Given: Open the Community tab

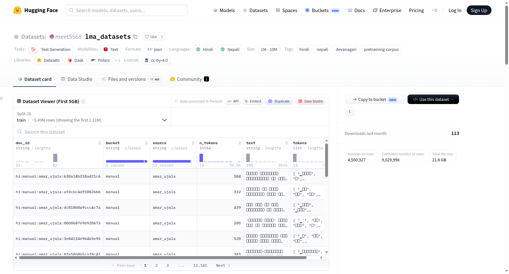Looking at the screenshot, I should (189, 79).
